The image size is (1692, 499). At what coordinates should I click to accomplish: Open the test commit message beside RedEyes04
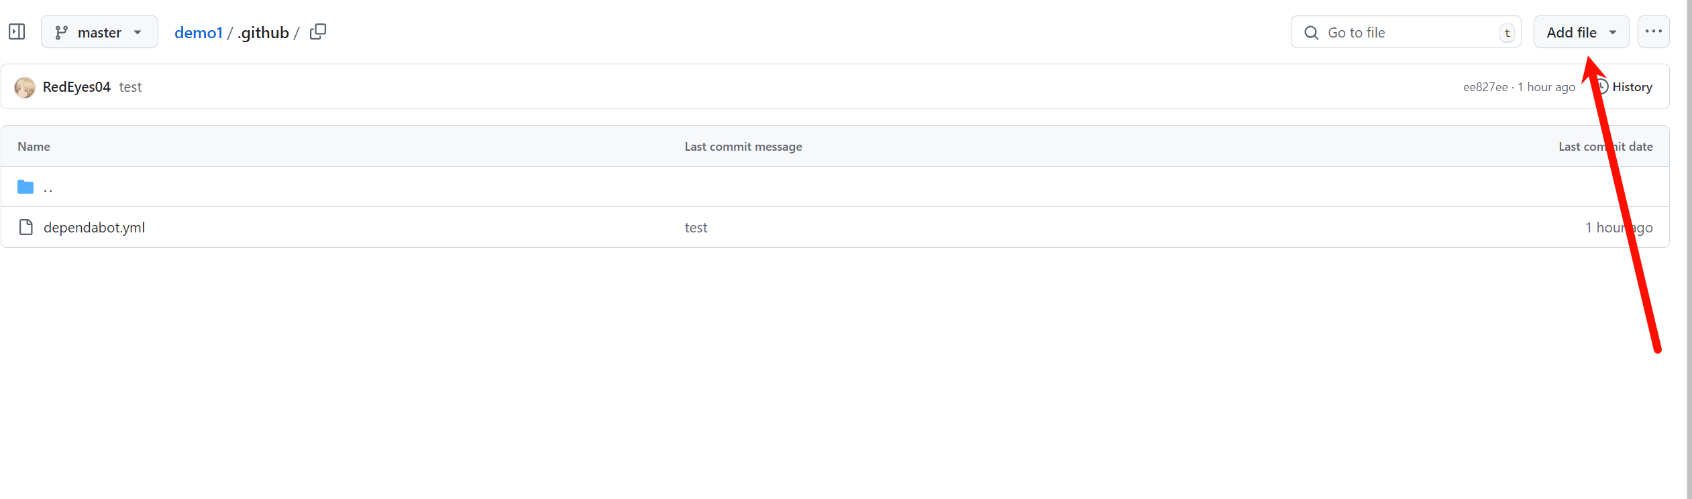pyautogui.click(x=130, y=87)
